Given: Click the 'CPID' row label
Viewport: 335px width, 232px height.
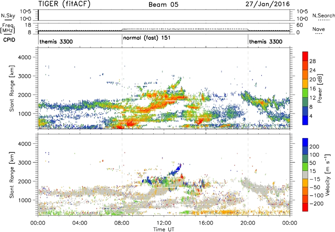Looking at the screenshot, I should coord(9,40).
